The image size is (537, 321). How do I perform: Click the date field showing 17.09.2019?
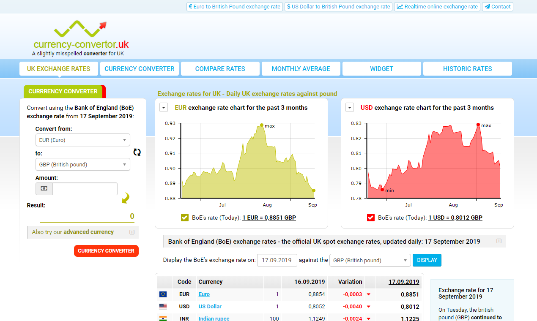pyautogui.click(x=277, y=260)
